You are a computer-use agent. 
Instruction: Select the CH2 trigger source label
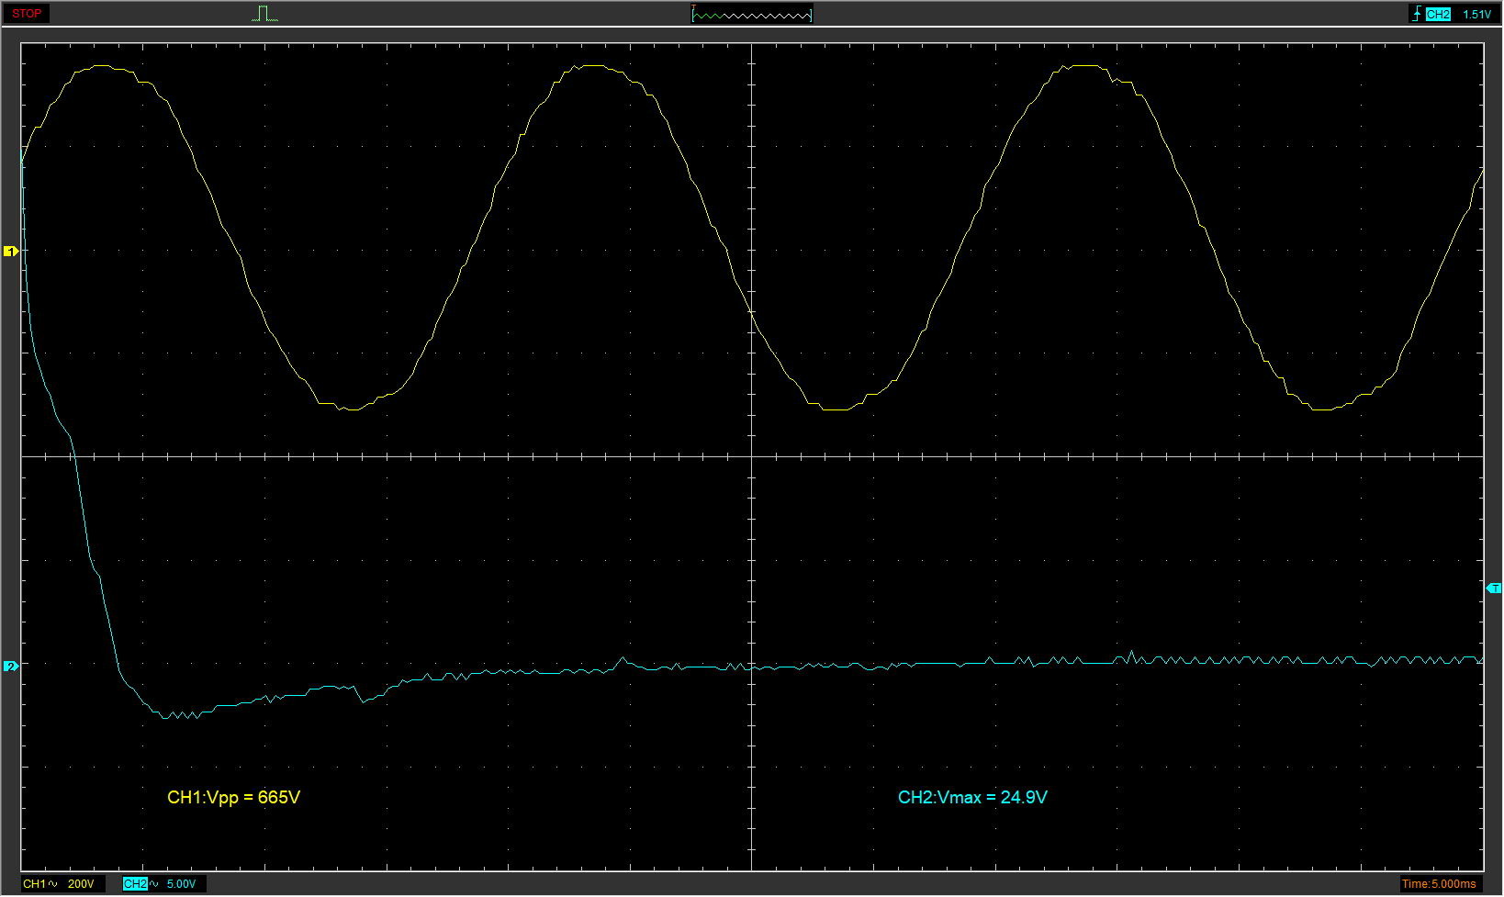tap(1438, 14)
